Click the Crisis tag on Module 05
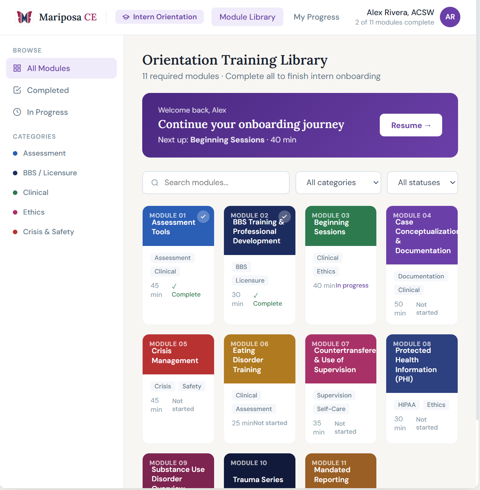 [163, 386]
